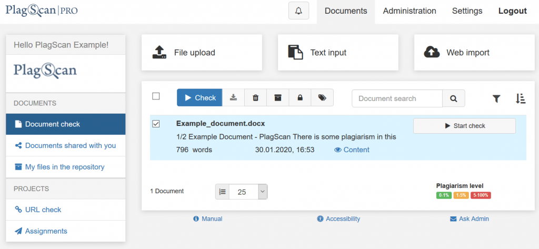Open File upload
This screenshot has width=539, height=249.
click(x=202, y=52)
